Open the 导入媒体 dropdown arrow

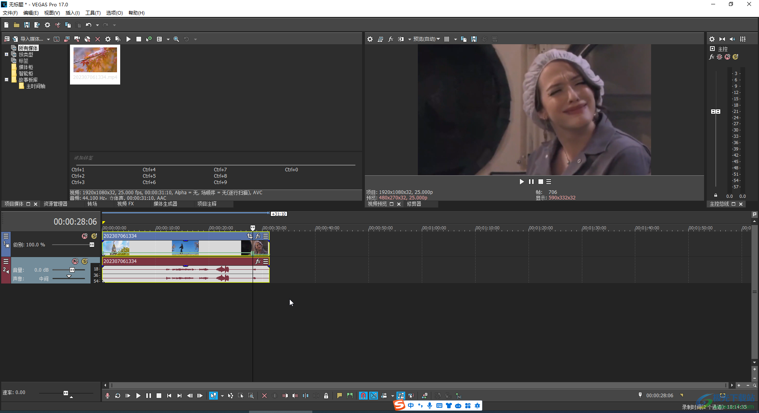[x=48, y=39]
